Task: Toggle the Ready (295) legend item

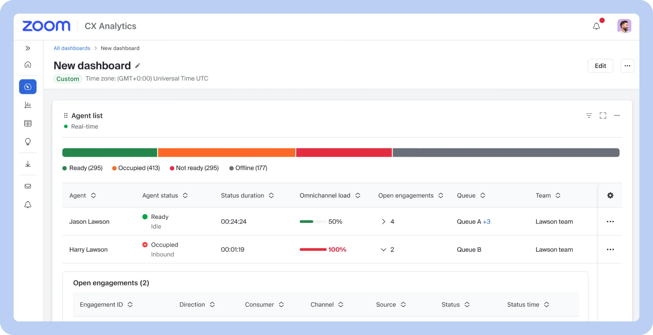Action: (x=82, y=168)
